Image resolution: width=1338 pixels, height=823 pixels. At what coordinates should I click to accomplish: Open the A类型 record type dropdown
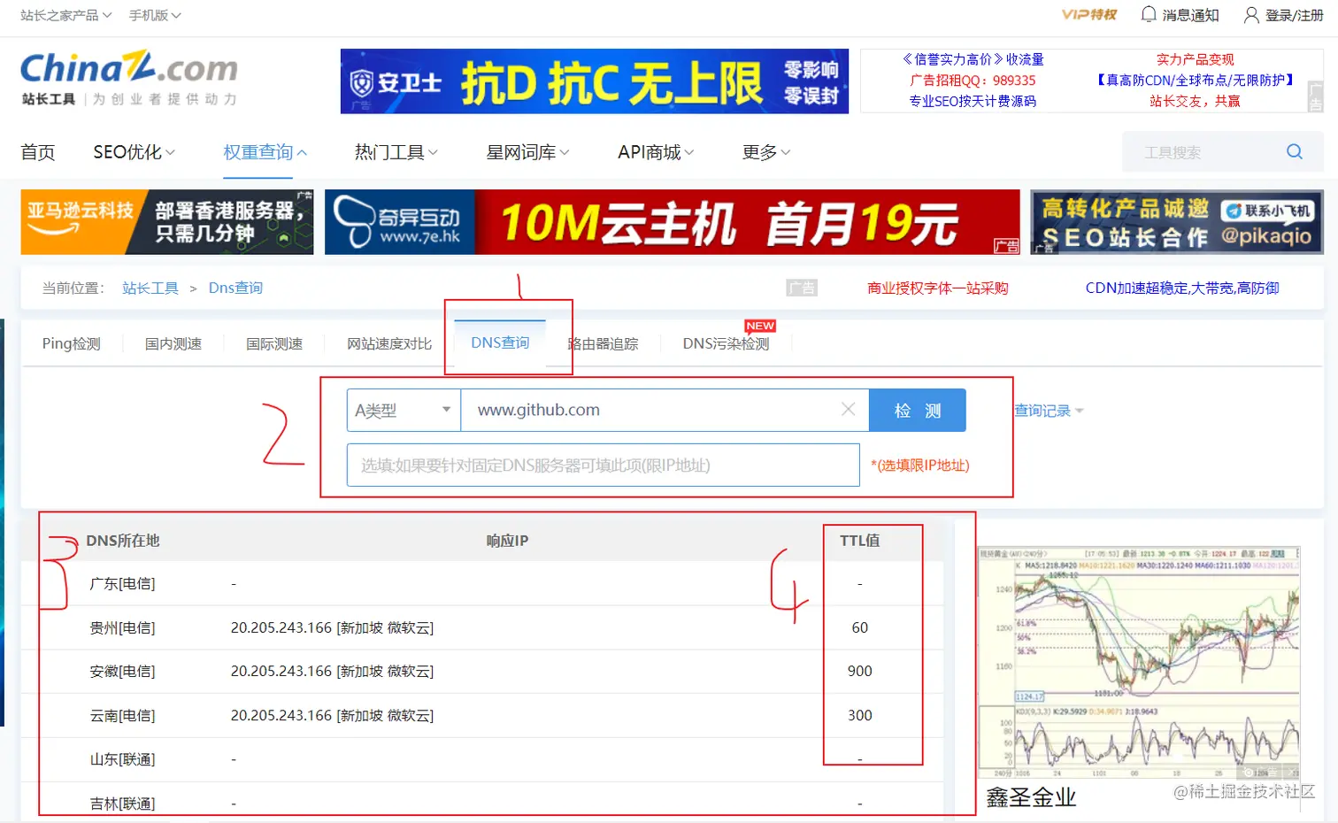(x=404, y=411)
